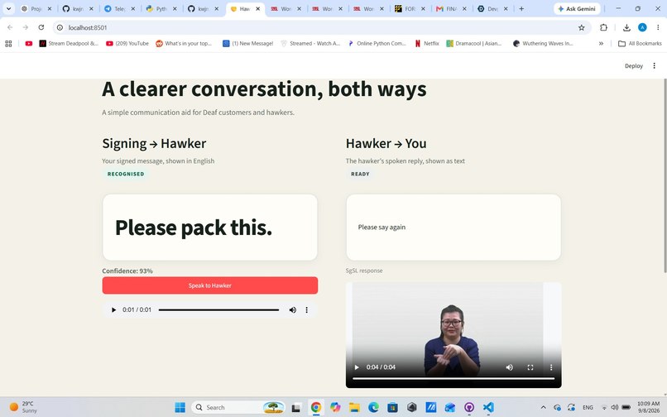The height and width of the screenshot is (417, 667).
Task: Open the weather widget showing 29°C
Action: pos(23,407)
